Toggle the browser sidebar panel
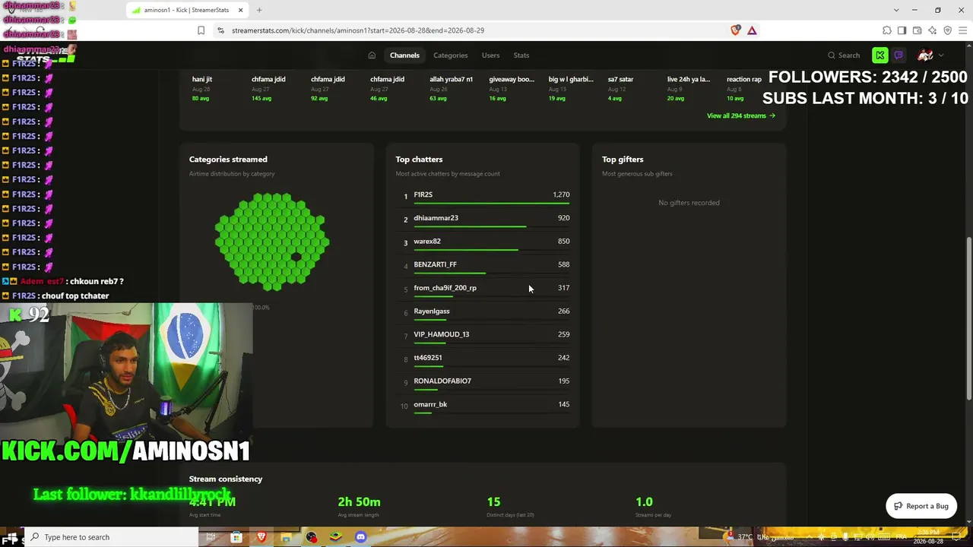This screenshot has height=547, width=973. click(902, 30)
